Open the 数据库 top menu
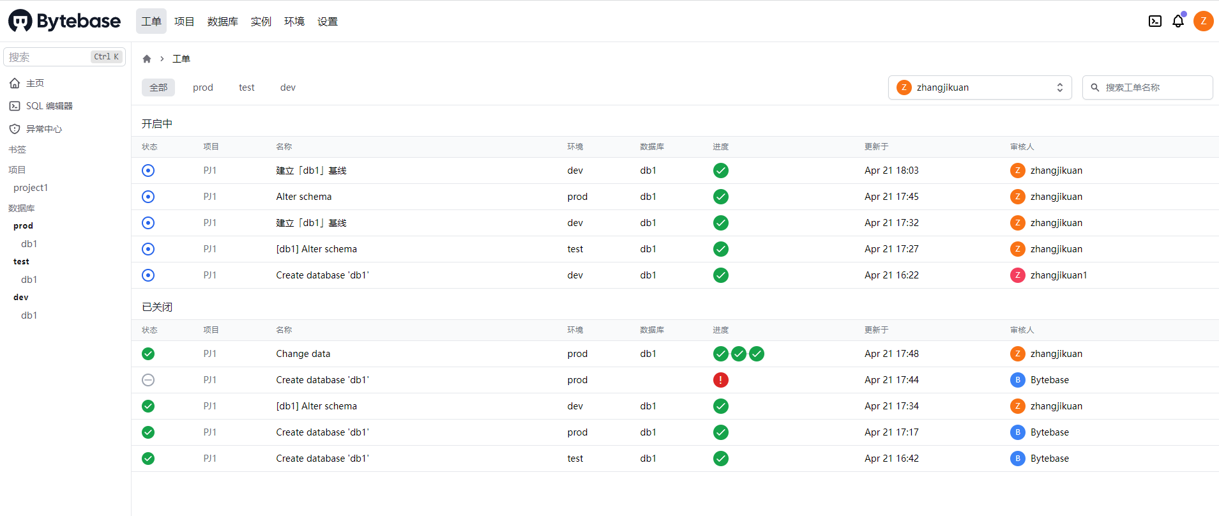Screen dimensions: 1219x516 coord(223,21)
